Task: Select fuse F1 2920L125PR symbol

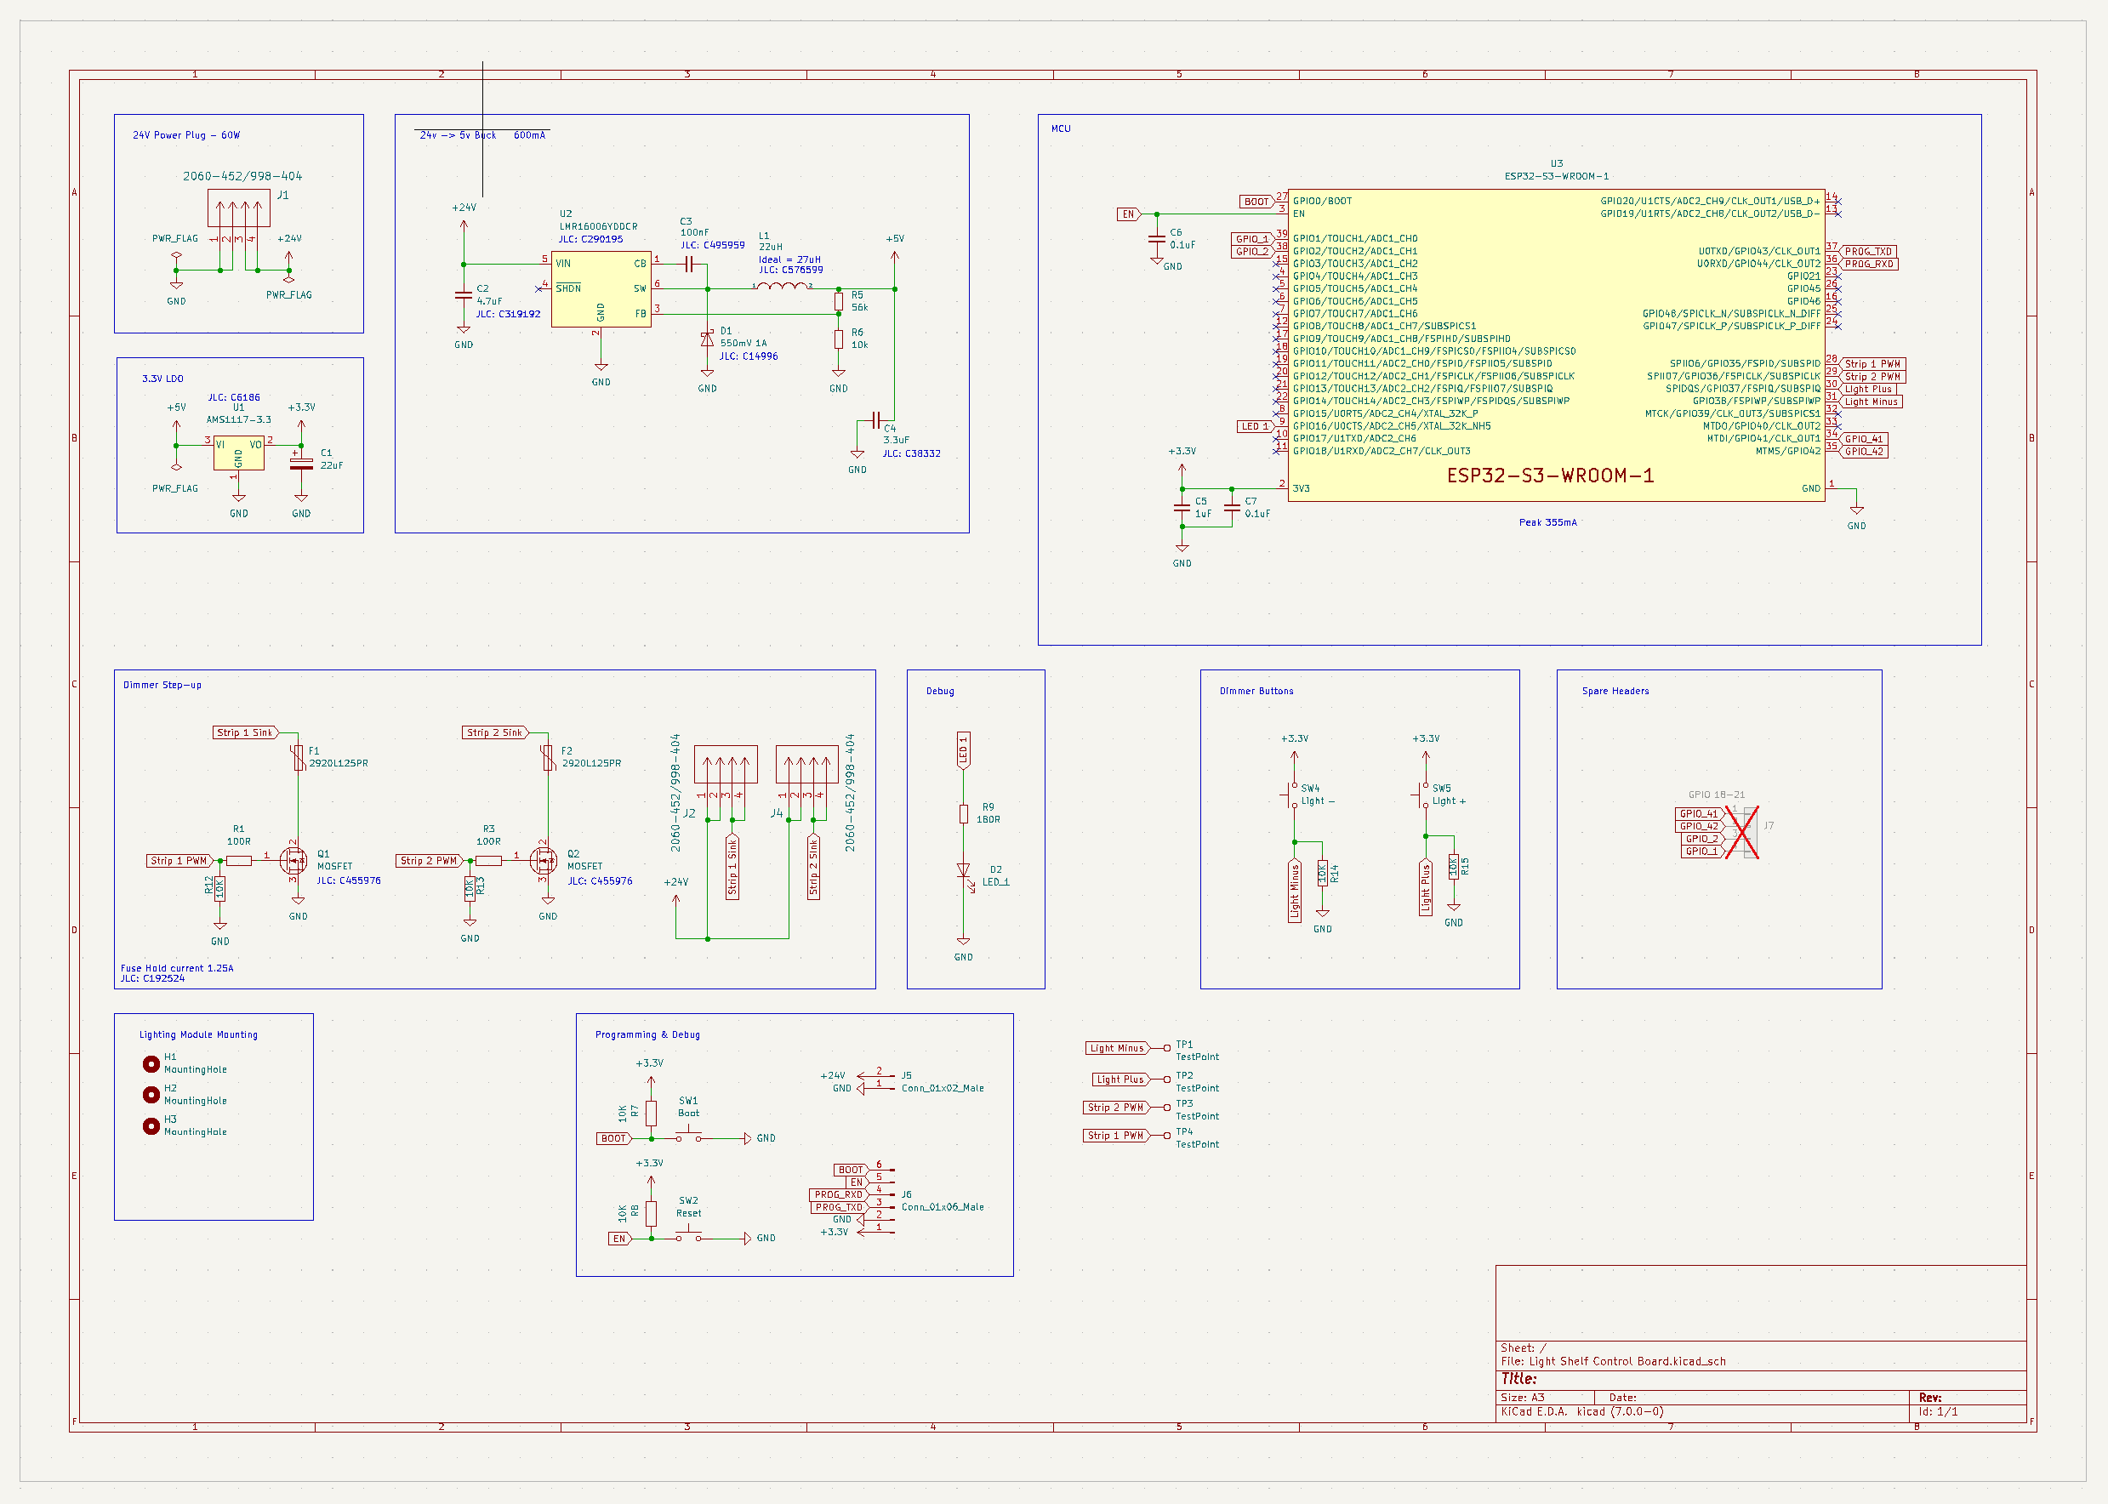Action: (299, 758)
